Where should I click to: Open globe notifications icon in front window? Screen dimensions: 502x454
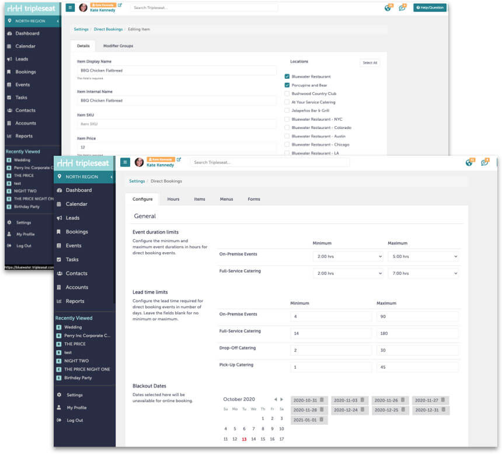469,163
